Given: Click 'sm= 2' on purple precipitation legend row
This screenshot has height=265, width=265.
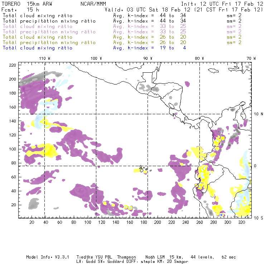Looking at the screenshot, I should [234, 32].
